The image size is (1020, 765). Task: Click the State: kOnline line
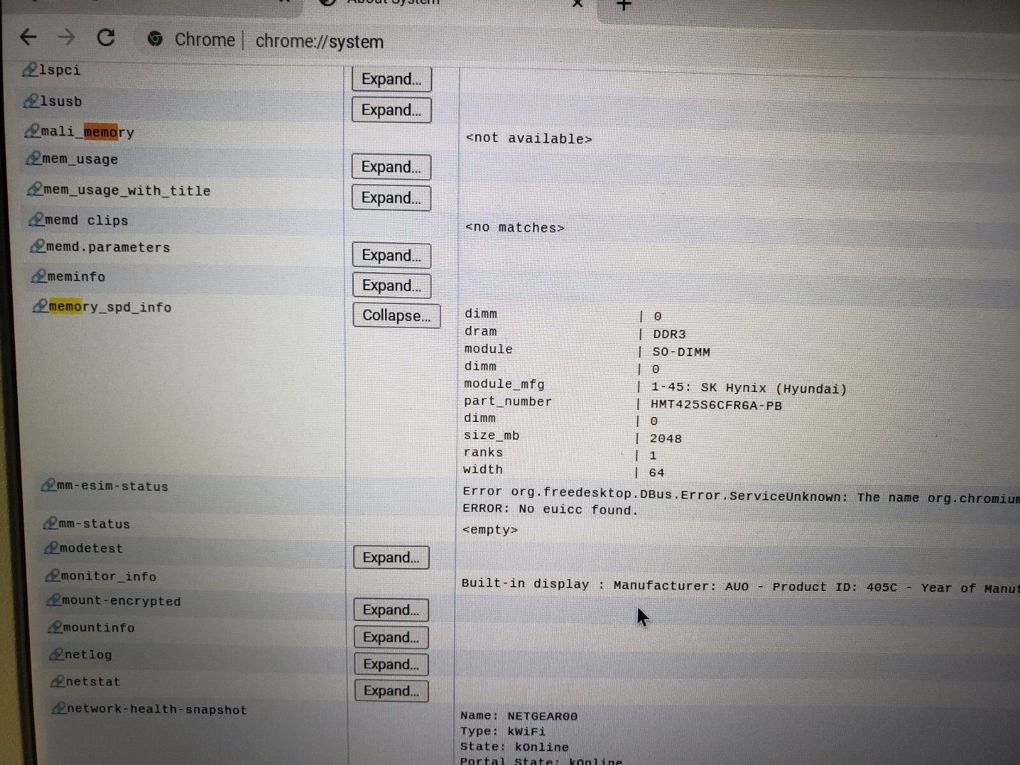coord(514,747)
